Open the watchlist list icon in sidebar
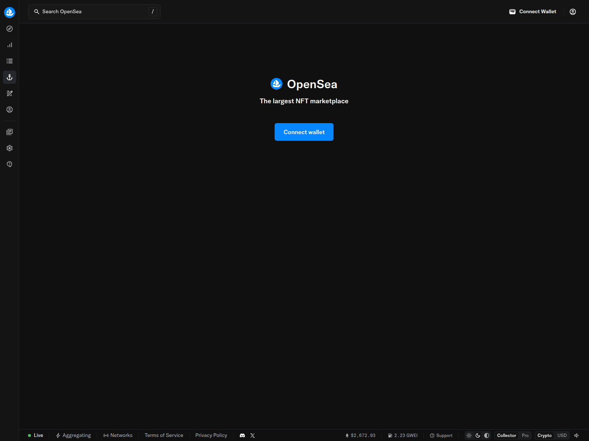This screenshot has width=589, height=441. pyautogui.click(x=10, y=61)
